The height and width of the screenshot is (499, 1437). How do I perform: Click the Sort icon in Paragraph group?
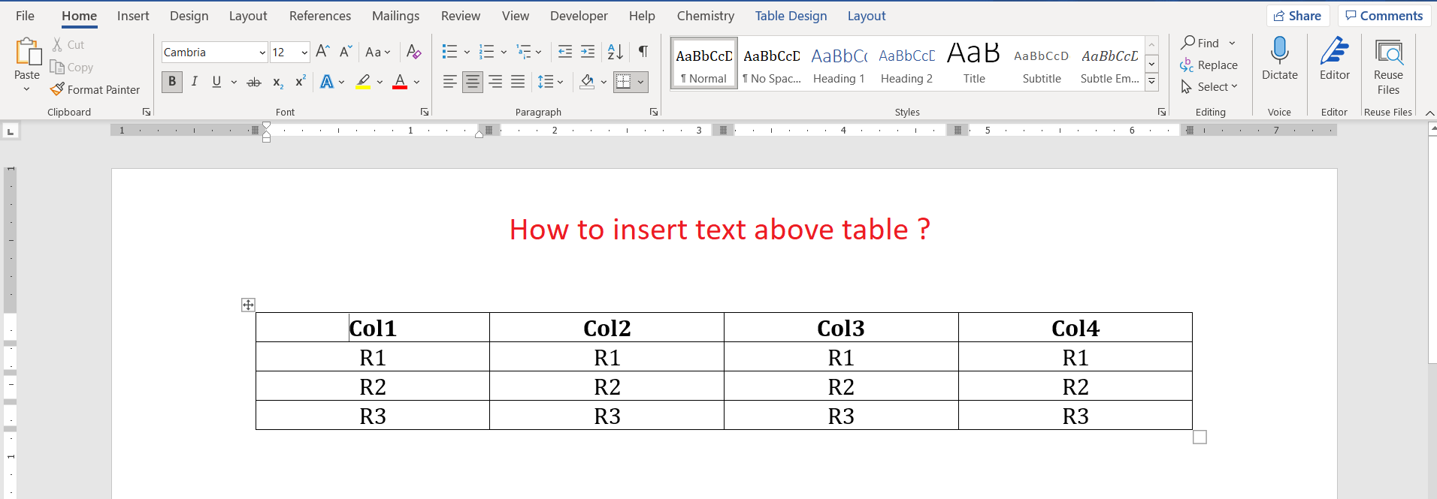[x=615, y=52]
